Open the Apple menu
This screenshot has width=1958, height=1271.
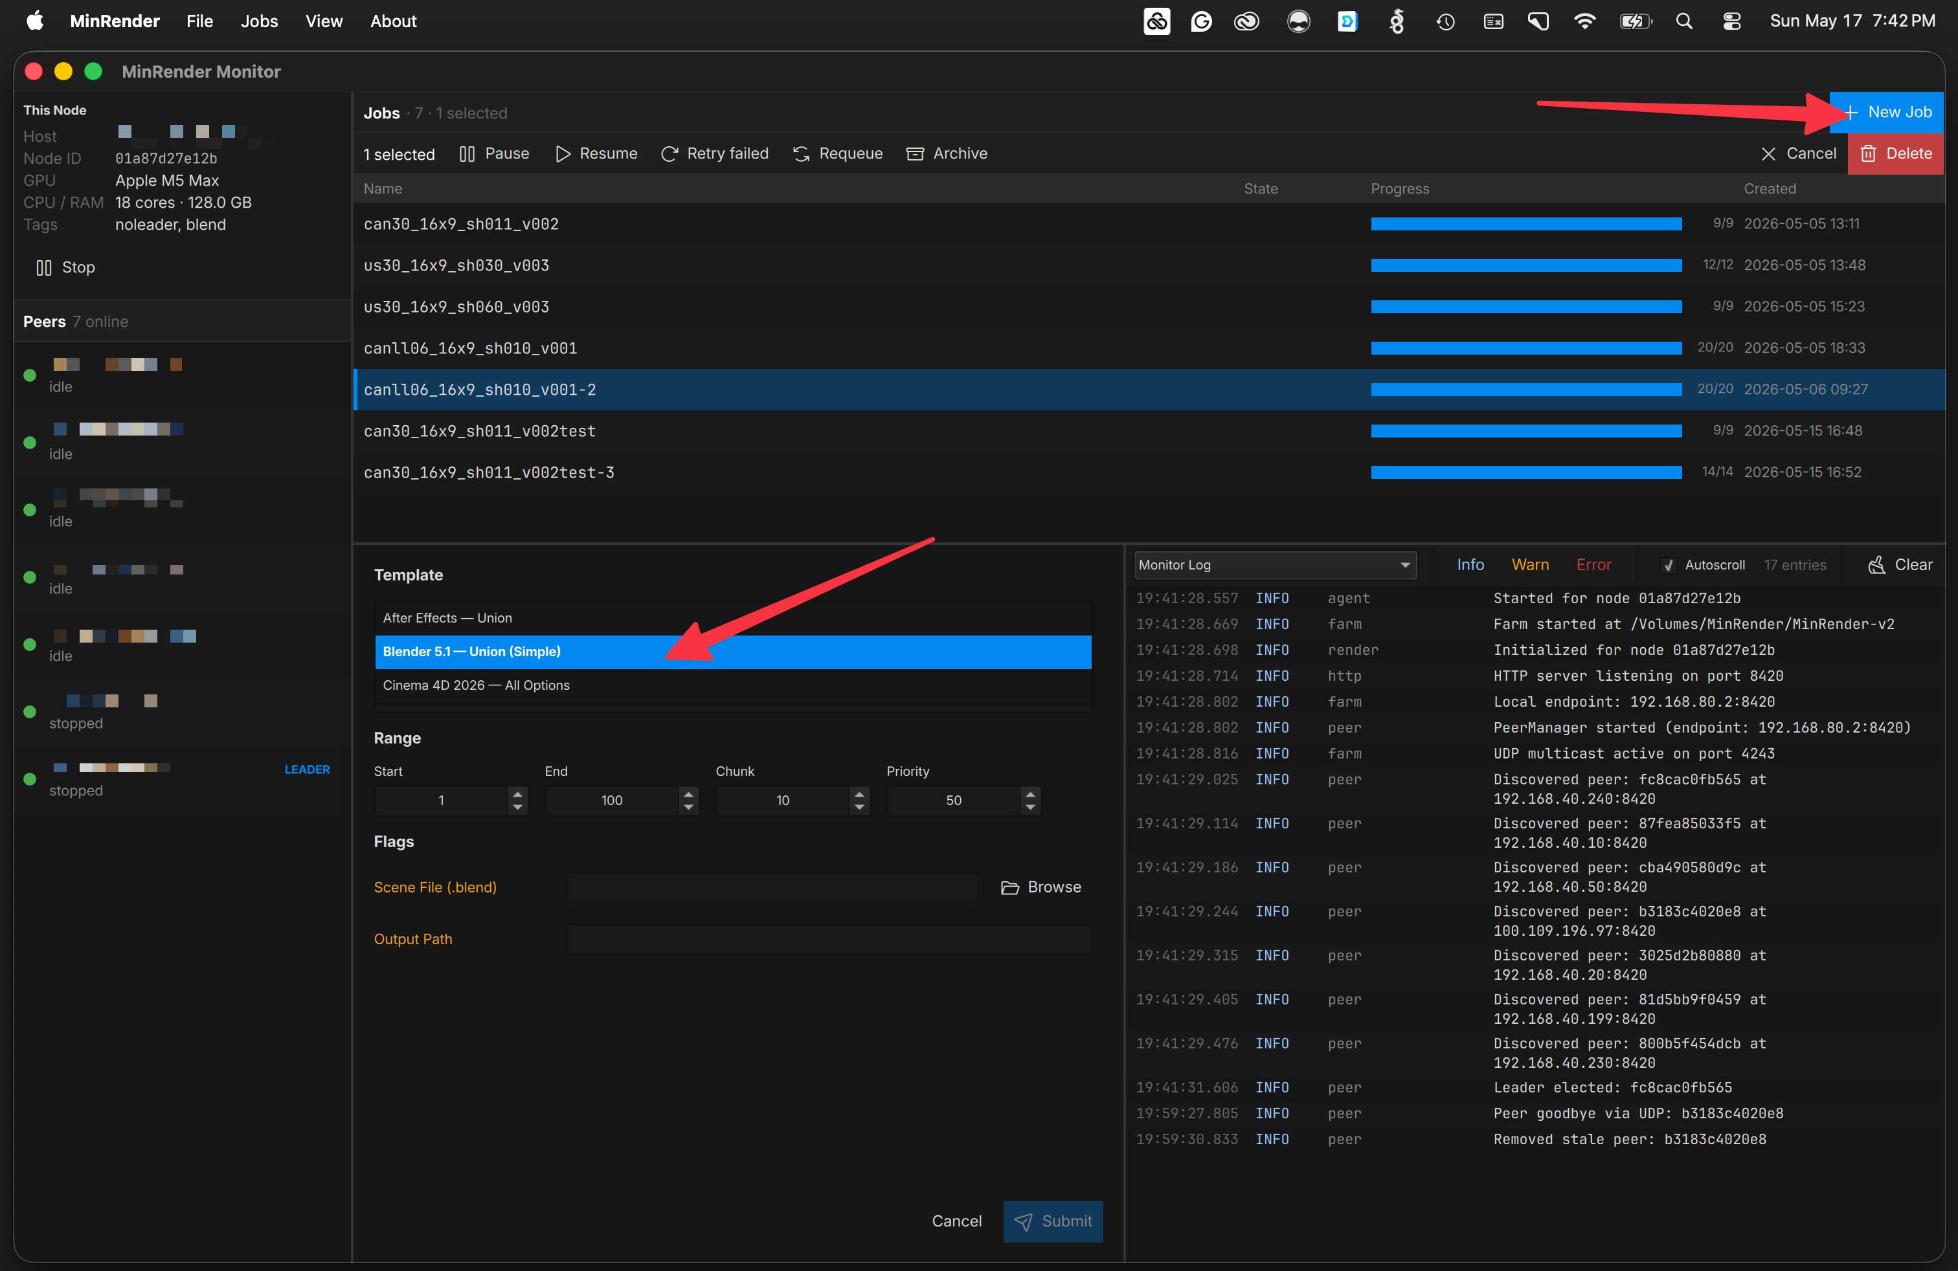click(x=34, y=21)
